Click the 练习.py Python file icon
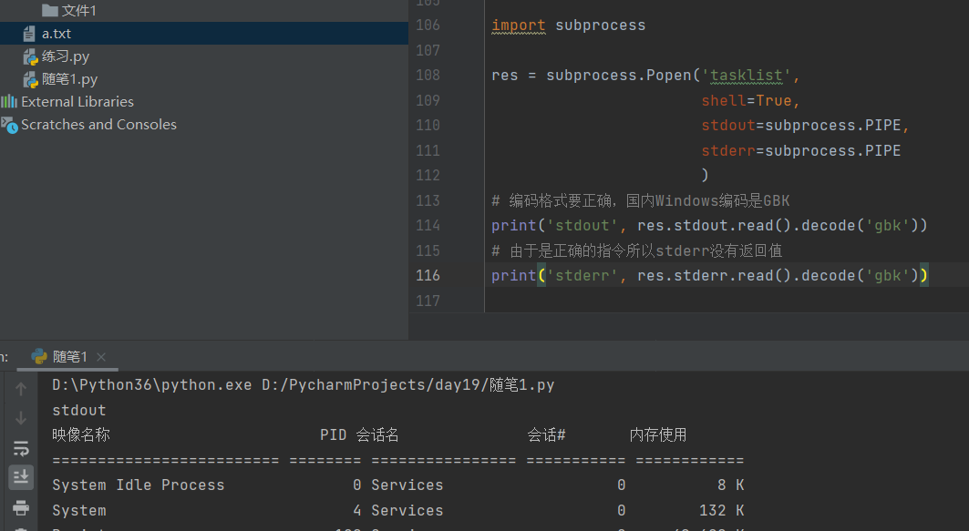Screen dimensions: 969x531 (x=30, y=56)
